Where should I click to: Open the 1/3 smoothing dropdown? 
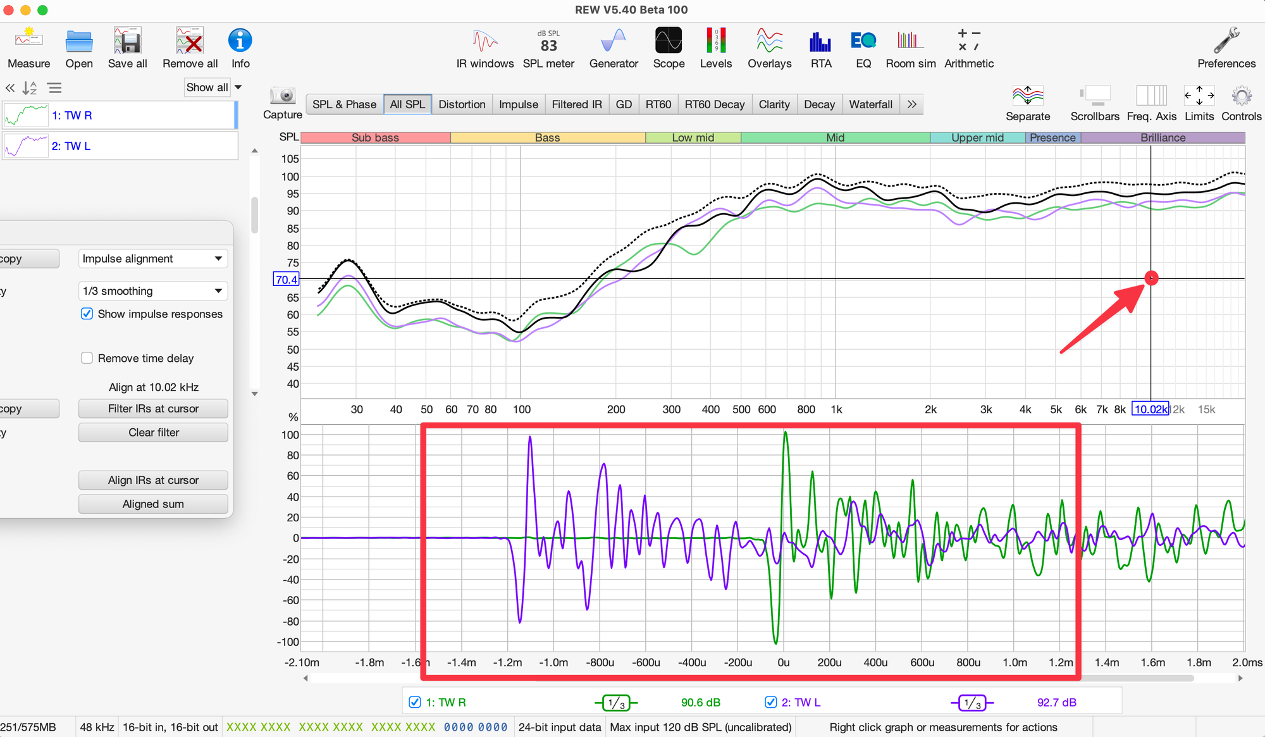point(152,291)
